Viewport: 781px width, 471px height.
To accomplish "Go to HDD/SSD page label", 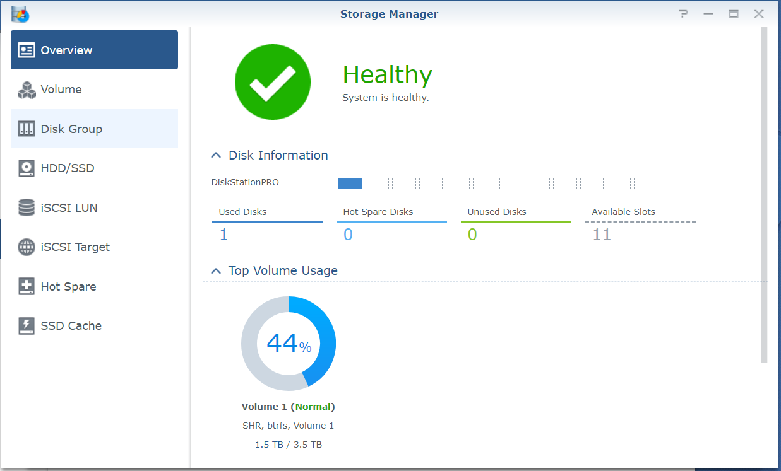I will [x=68, y=168].
